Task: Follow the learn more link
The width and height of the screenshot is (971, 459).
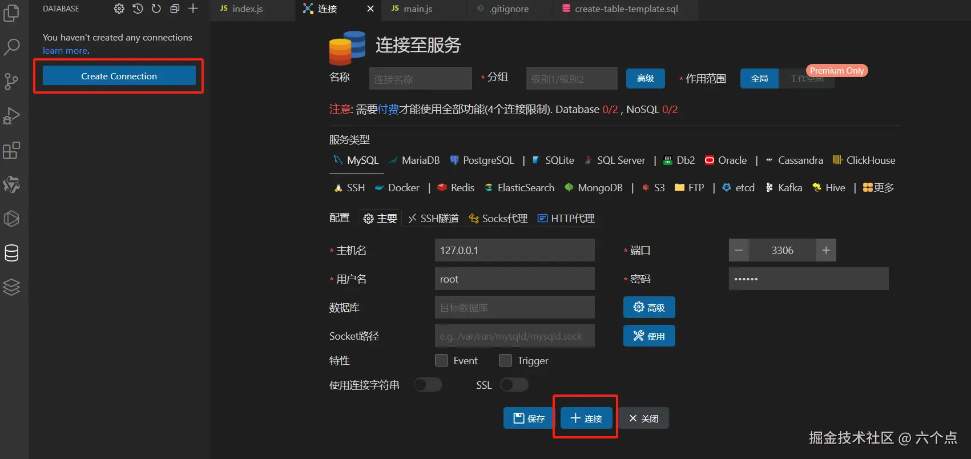Action: click(65, 50)
